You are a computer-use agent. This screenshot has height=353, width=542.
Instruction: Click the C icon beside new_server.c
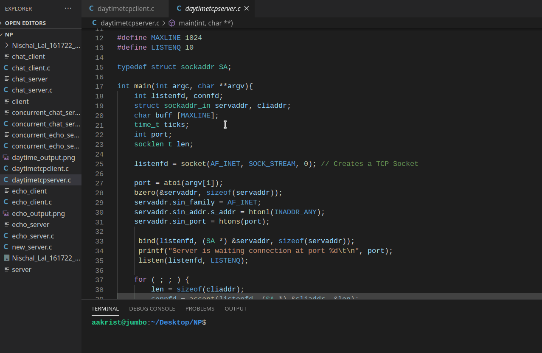tap(6, 247)
